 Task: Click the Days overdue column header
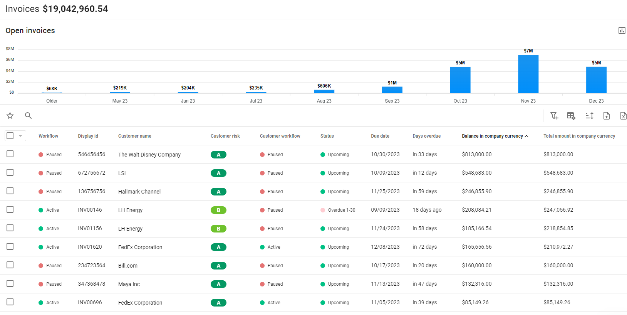point(426,136)
